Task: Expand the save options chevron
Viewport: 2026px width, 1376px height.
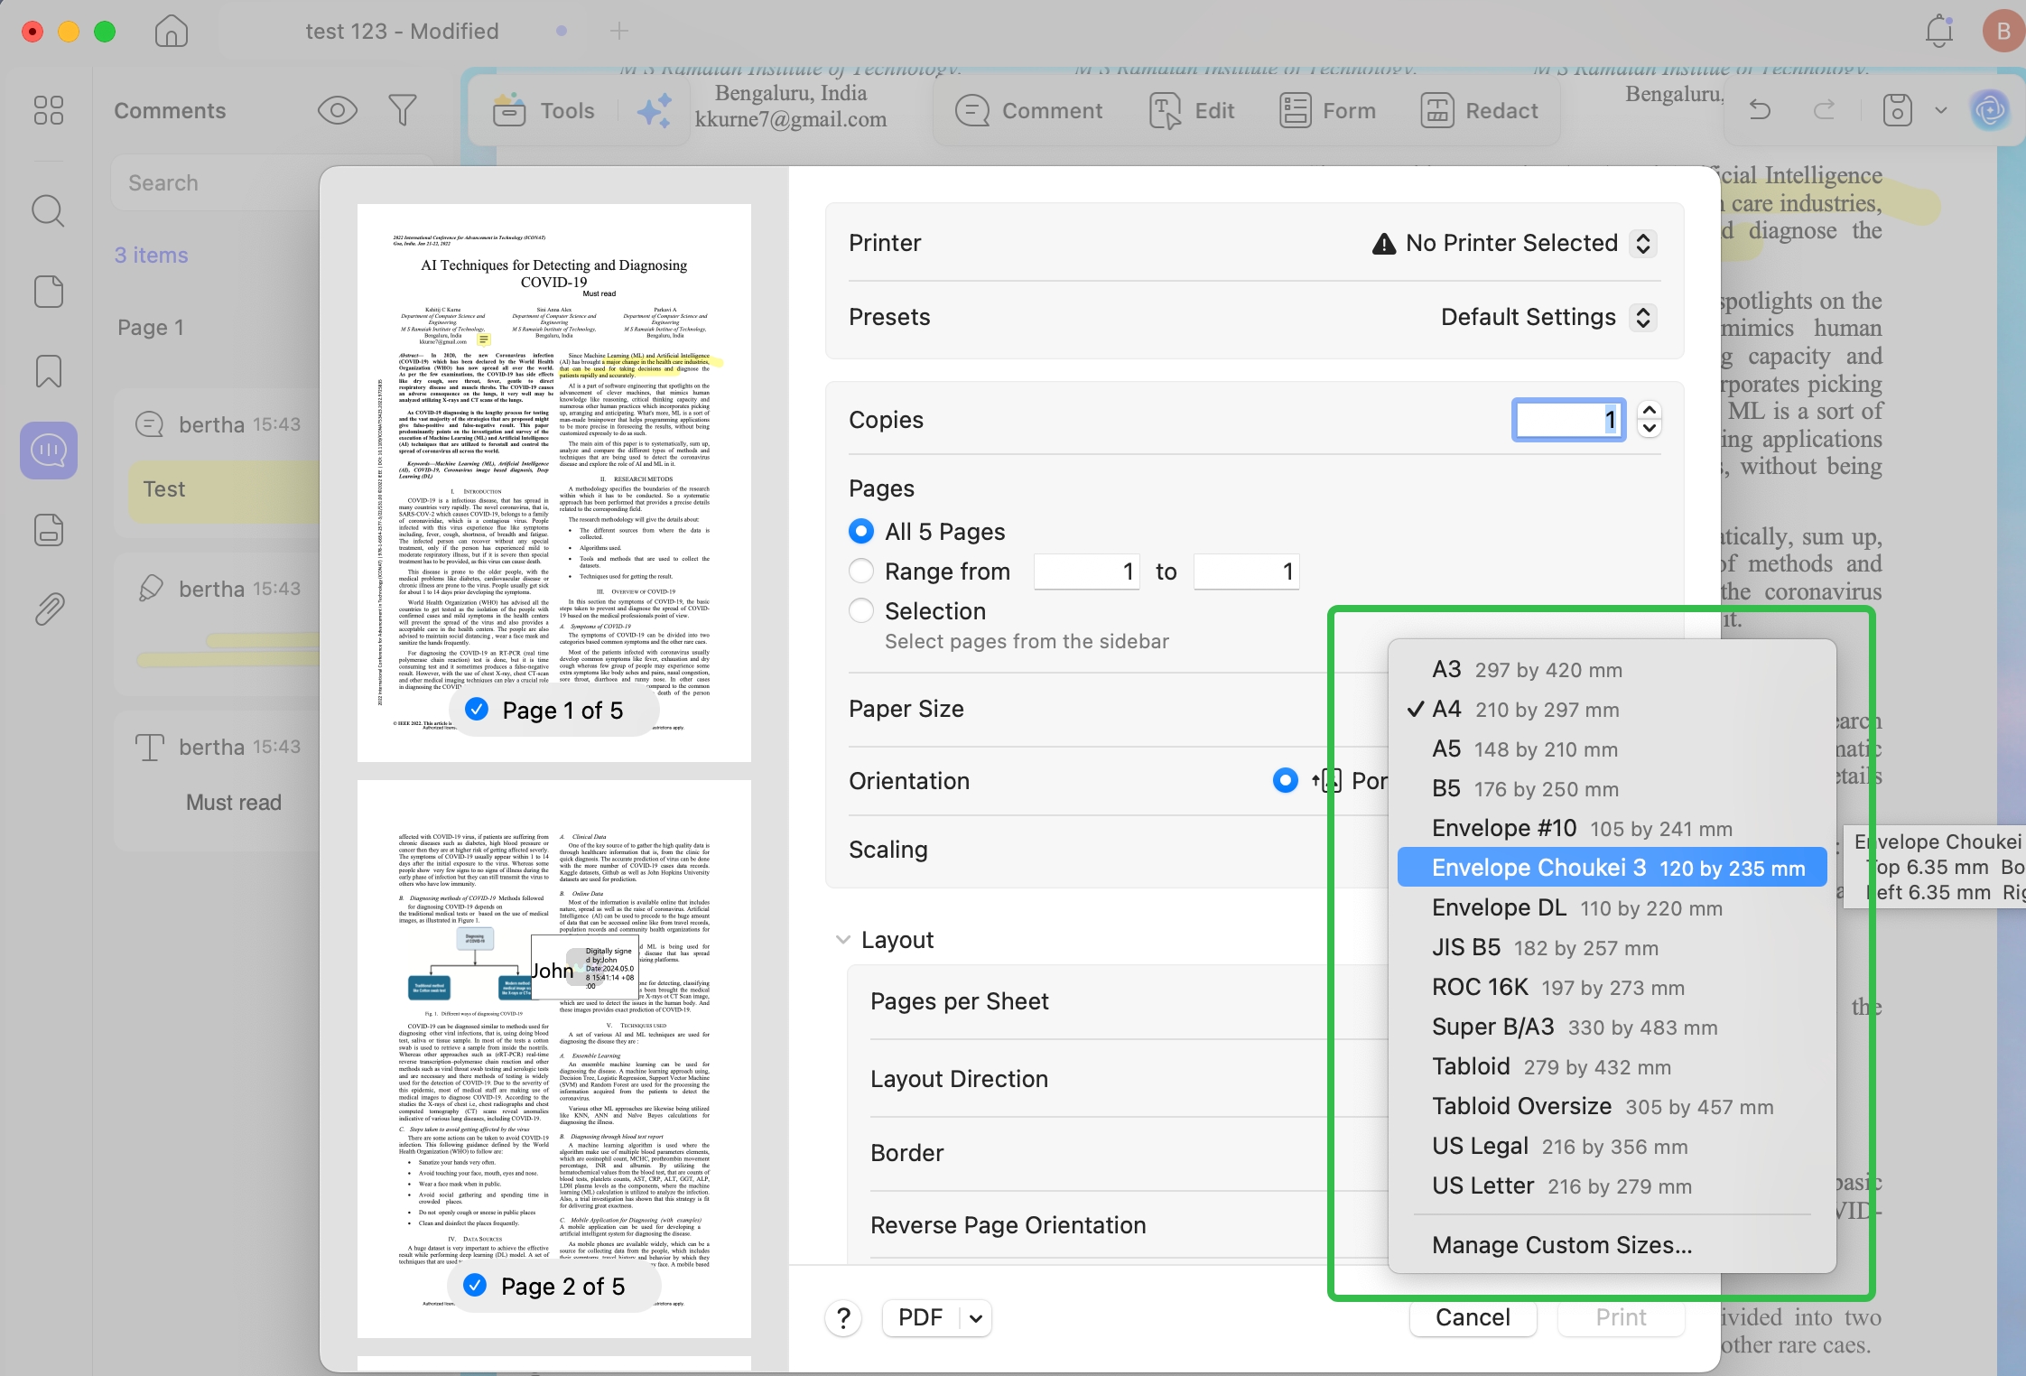Action: 1941,110
